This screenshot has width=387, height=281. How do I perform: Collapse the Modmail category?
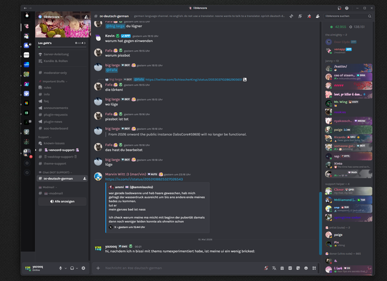(x=48, y=187)
